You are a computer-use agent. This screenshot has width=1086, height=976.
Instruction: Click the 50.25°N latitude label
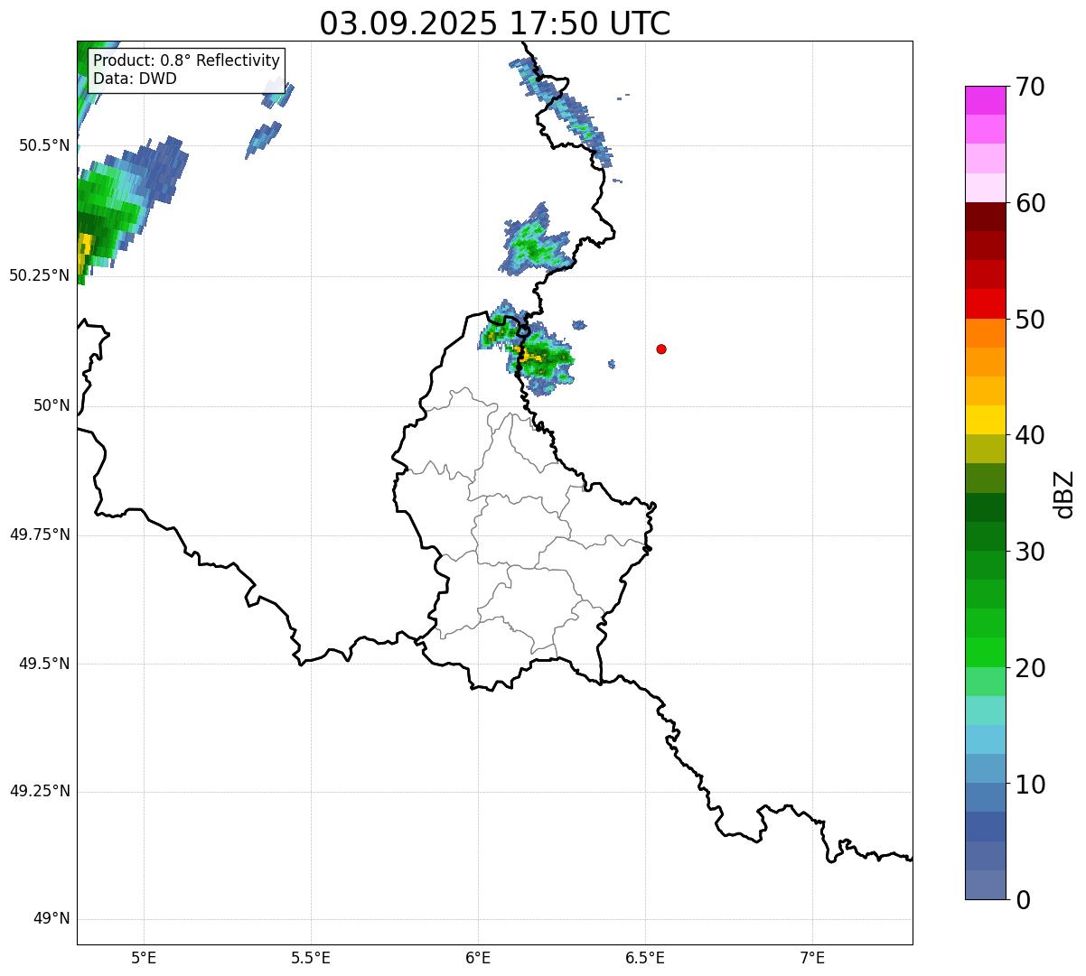coord(40,275)
